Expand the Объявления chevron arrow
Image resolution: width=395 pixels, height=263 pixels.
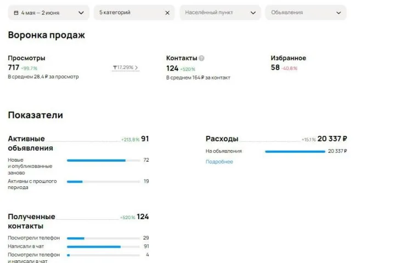(338, 13)
